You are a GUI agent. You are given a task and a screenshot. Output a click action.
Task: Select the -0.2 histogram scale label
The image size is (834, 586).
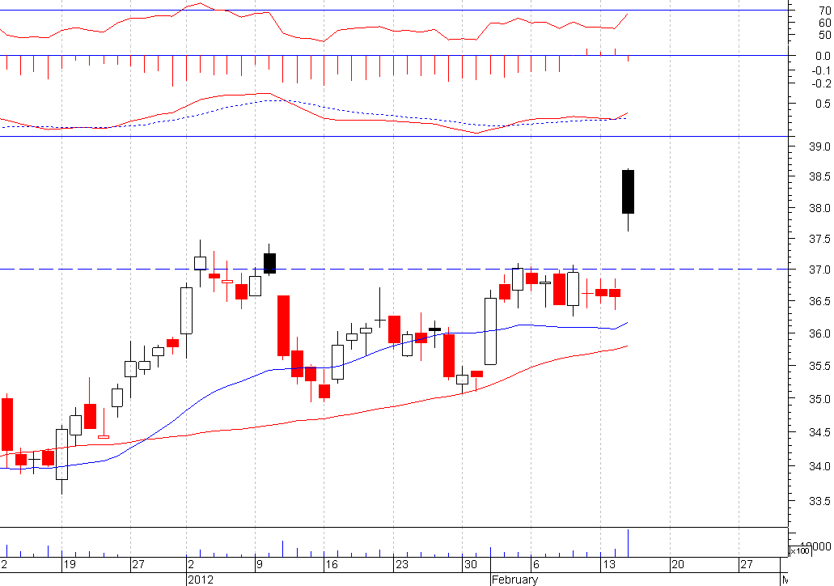point(819,83)
